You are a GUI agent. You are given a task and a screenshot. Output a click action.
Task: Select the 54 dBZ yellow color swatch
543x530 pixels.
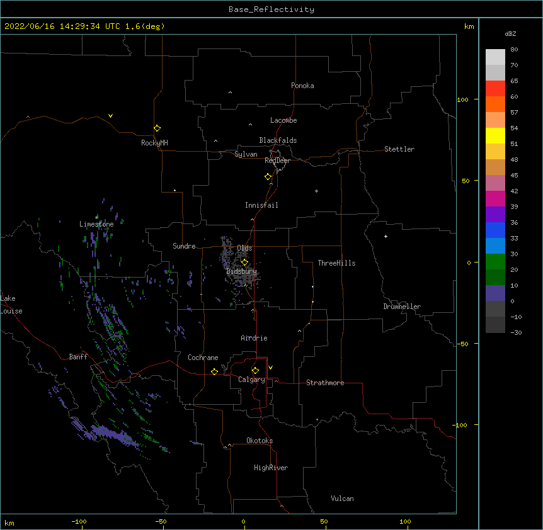click(x=495, y=135)
